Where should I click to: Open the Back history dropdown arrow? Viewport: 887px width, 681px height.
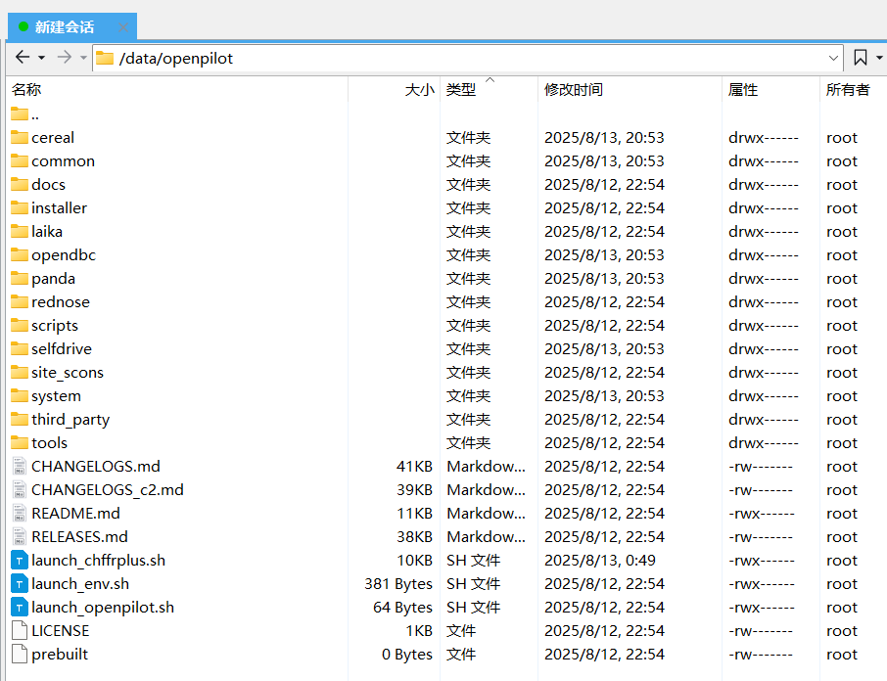click(41, 58)
